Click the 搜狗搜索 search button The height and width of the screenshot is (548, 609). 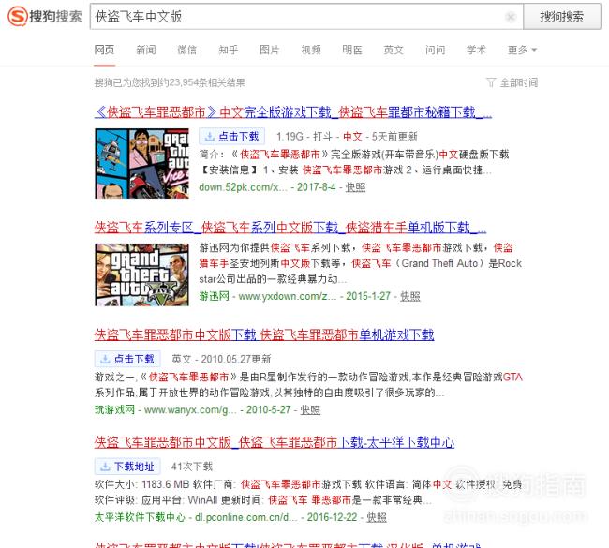pyautogui.click(x=561, y=16)
